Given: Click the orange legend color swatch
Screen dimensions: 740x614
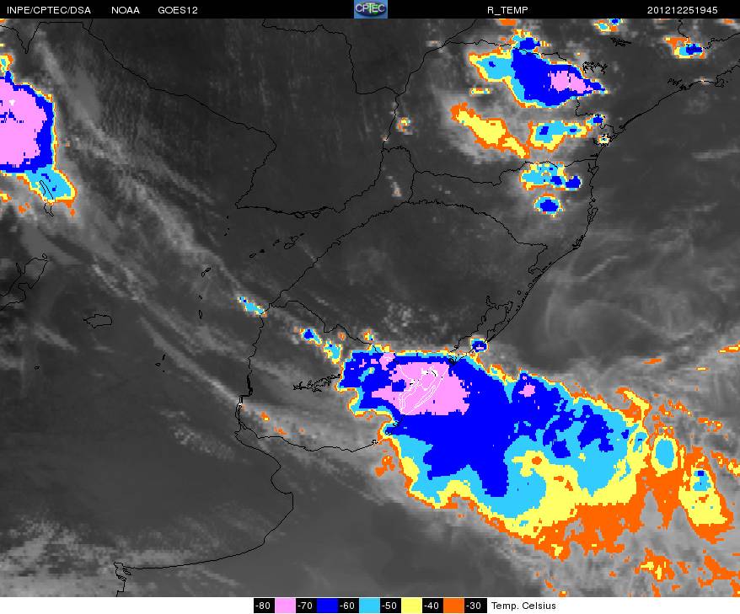Looking at the screenshot, I should point(453,606).
